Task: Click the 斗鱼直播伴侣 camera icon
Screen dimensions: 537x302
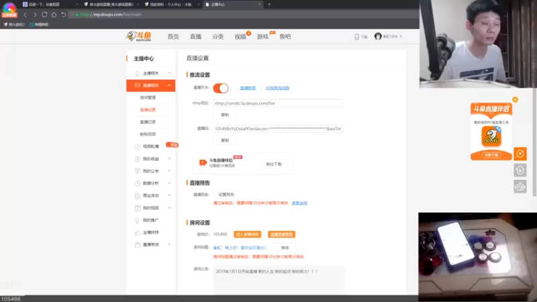Action: click(x=203, y=162)
